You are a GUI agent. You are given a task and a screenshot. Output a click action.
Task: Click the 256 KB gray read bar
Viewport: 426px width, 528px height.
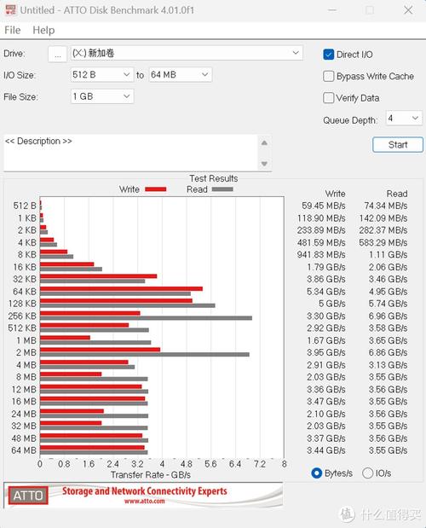pos(146,318)
